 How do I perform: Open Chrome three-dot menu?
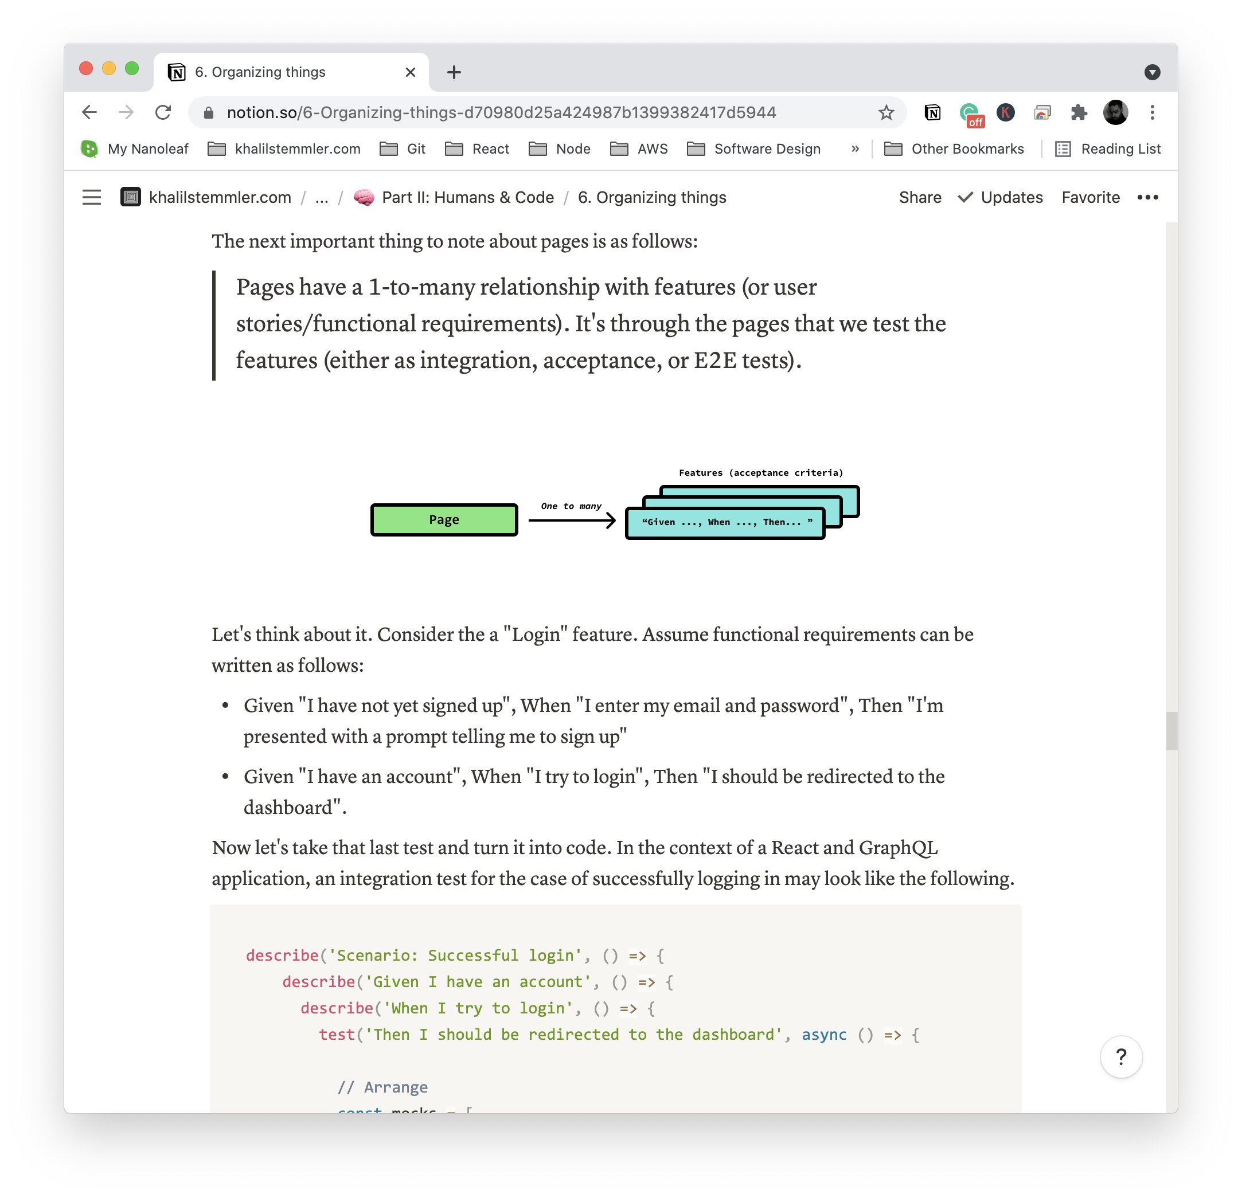tap(1152, 113)
